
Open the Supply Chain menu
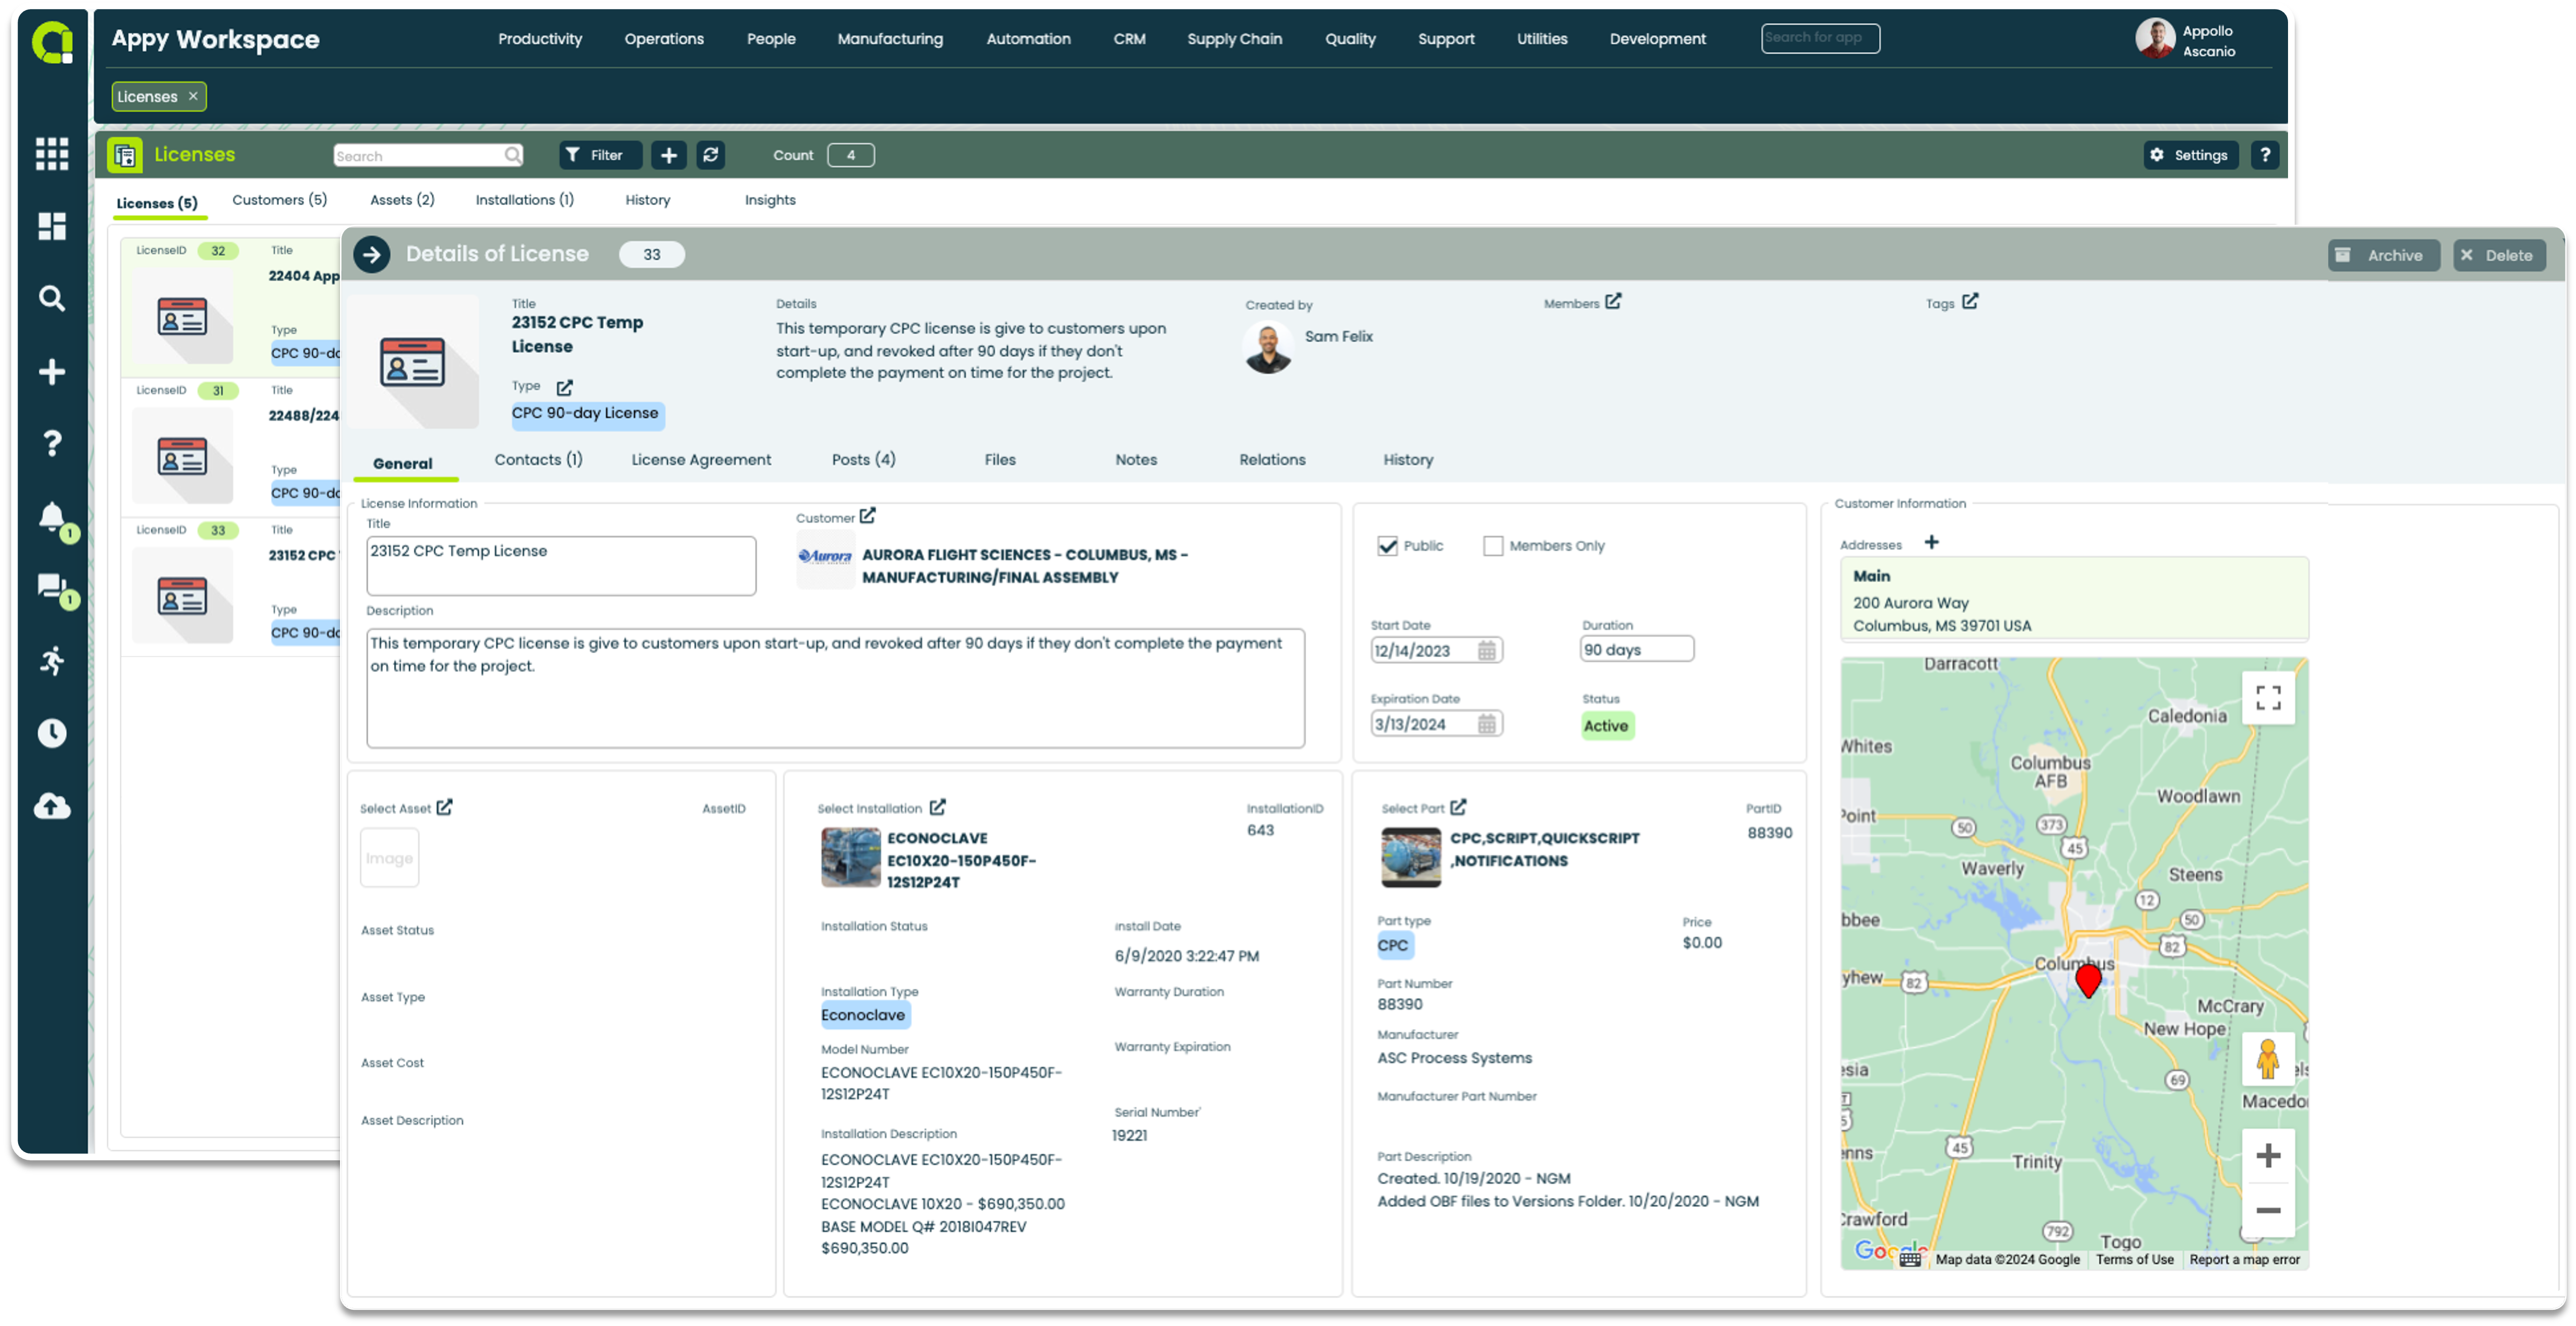[1234, 39]
